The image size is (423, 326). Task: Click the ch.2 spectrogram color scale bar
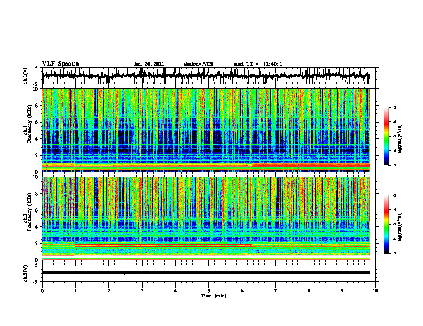pos(387,224)
